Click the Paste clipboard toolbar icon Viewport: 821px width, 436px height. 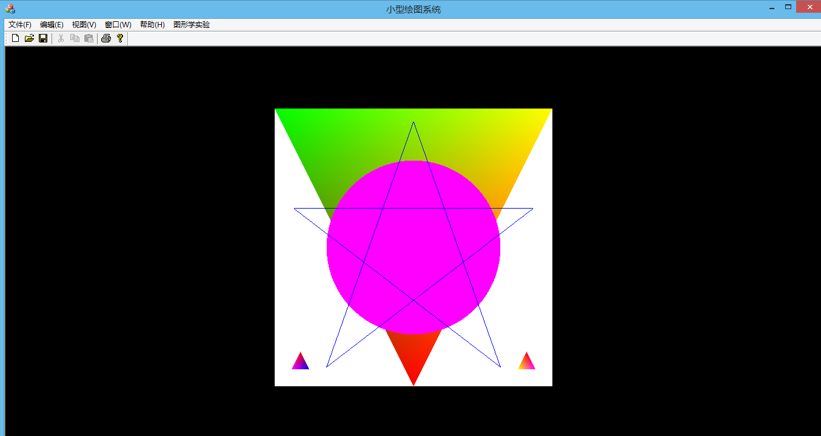coord(89,38)
